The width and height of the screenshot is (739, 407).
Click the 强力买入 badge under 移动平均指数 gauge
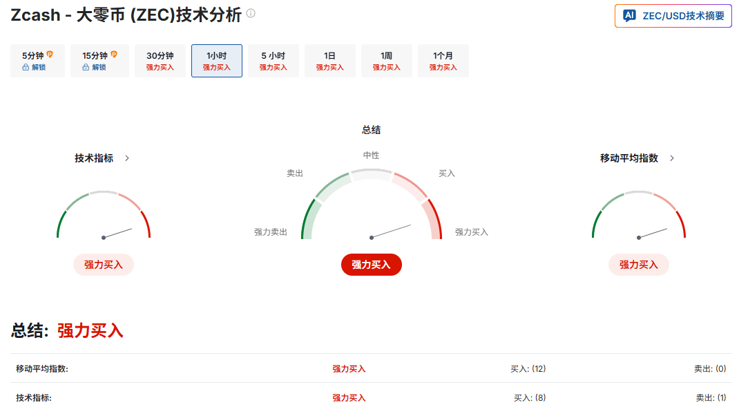tap(639, 265)
